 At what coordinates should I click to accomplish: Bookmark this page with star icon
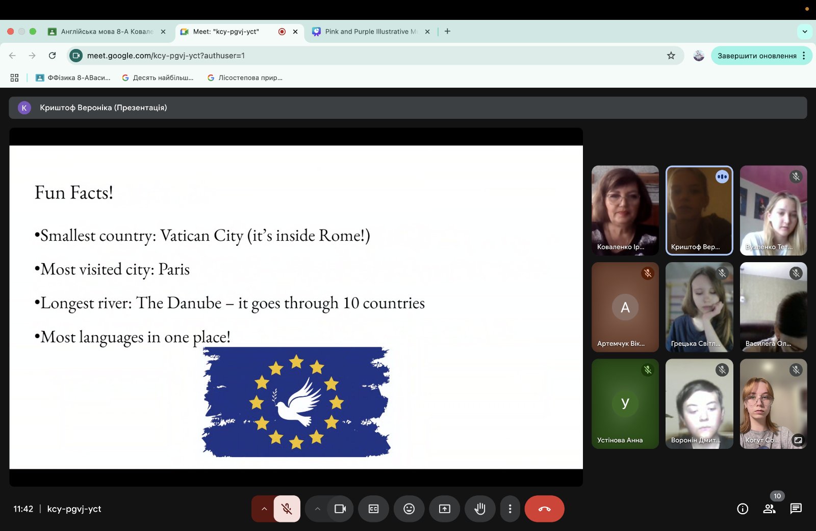point(671,56)
